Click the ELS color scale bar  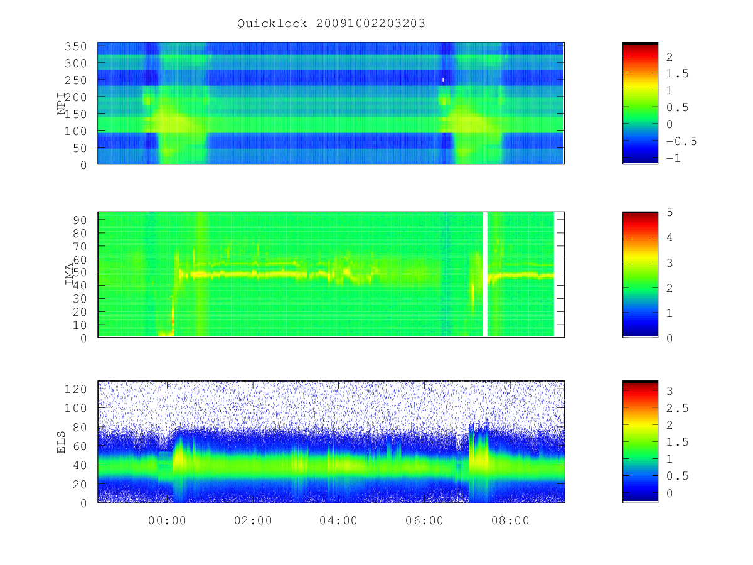pyautogui.click(x=640, y=442)
